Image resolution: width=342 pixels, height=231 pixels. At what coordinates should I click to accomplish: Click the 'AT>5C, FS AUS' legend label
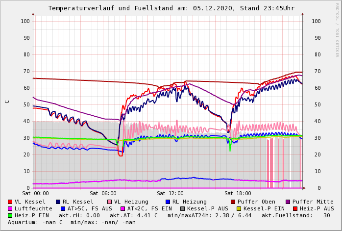tap(89, 208)
